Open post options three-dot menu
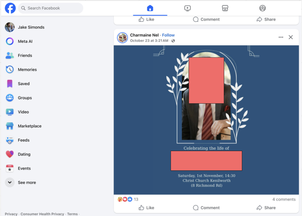 281,37
